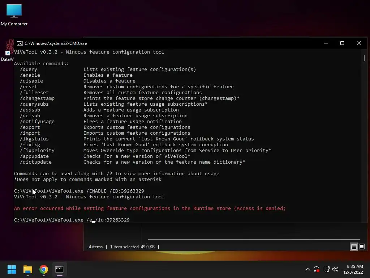The width and height of the screenshot is (370, 278).
Task: Click 'Fires a feature usage notification' description
Action: [132, 122]
